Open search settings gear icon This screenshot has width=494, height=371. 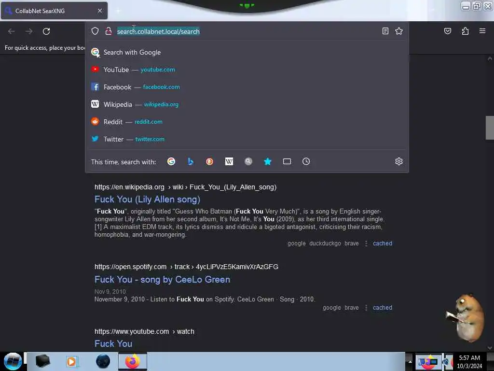[399, 161]
